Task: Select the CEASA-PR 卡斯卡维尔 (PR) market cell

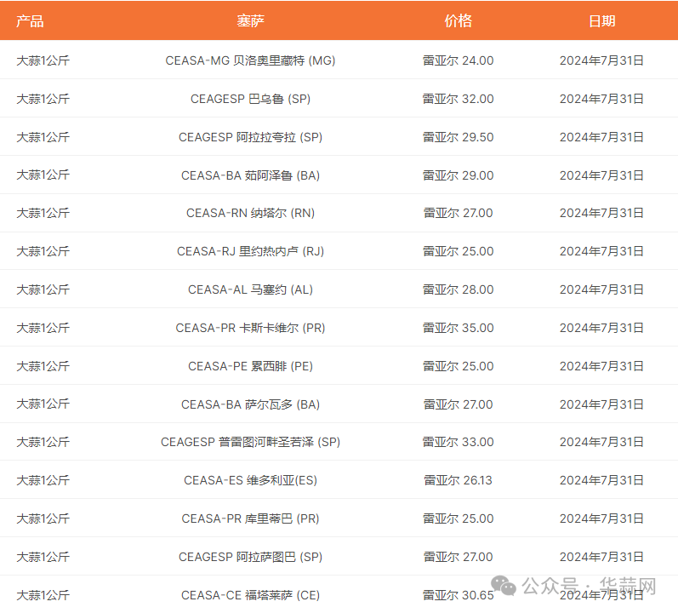Action: click(x=250, y=328)
